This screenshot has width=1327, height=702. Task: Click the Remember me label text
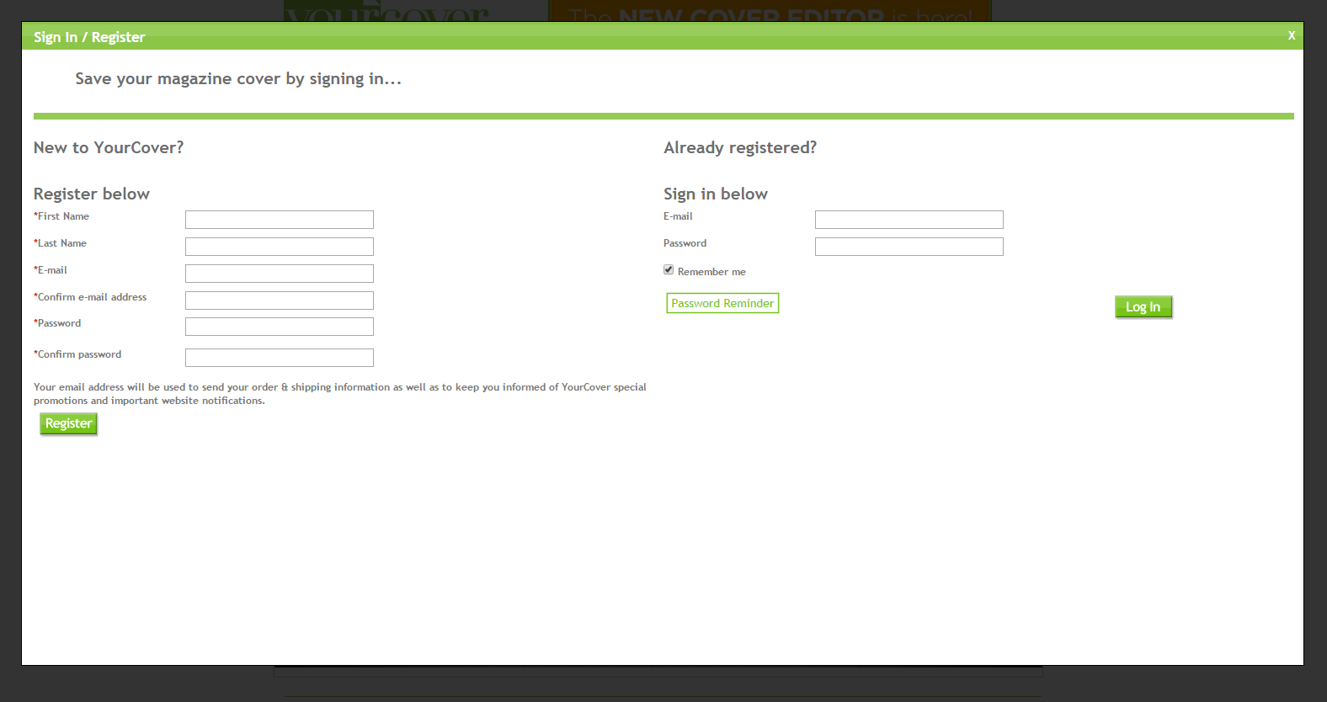pos(711,272)
